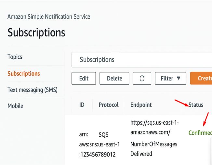Click the Delete button

114,78
